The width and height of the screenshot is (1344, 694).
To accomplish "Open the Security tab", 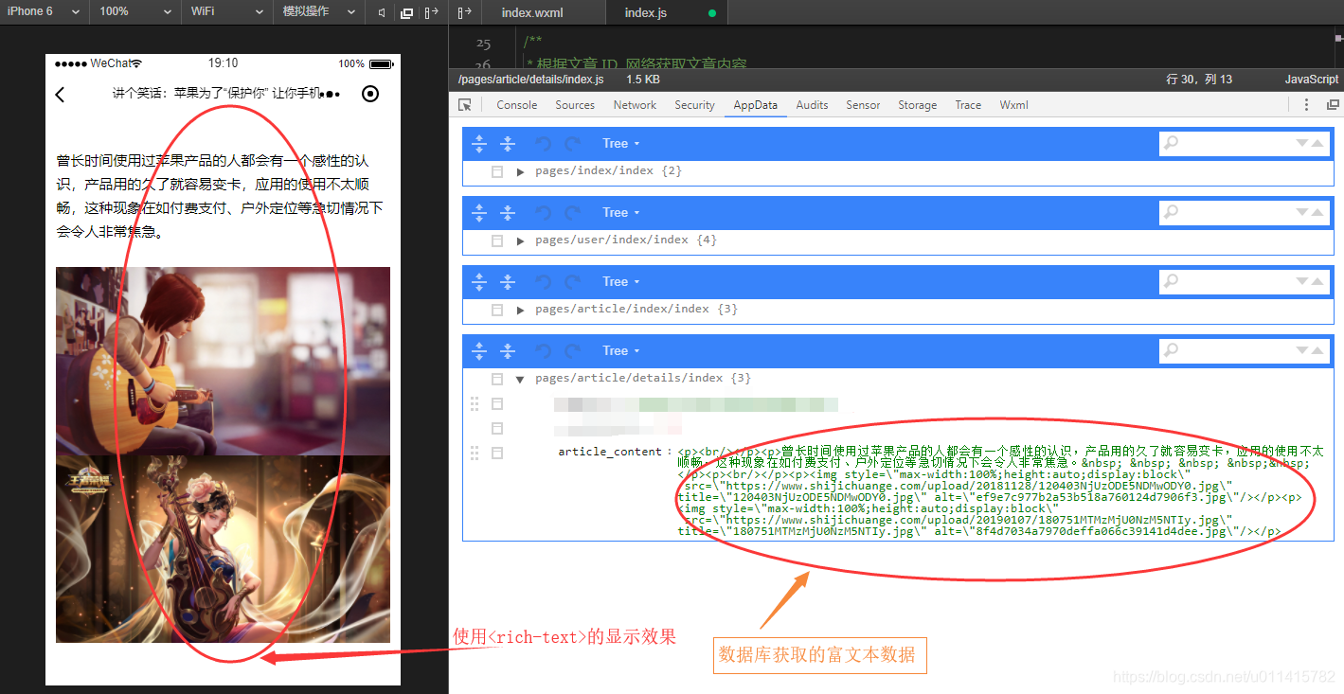I will coord(694,105).
